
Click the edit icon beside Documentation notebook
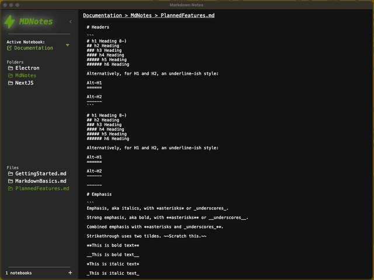pos(9,48)
